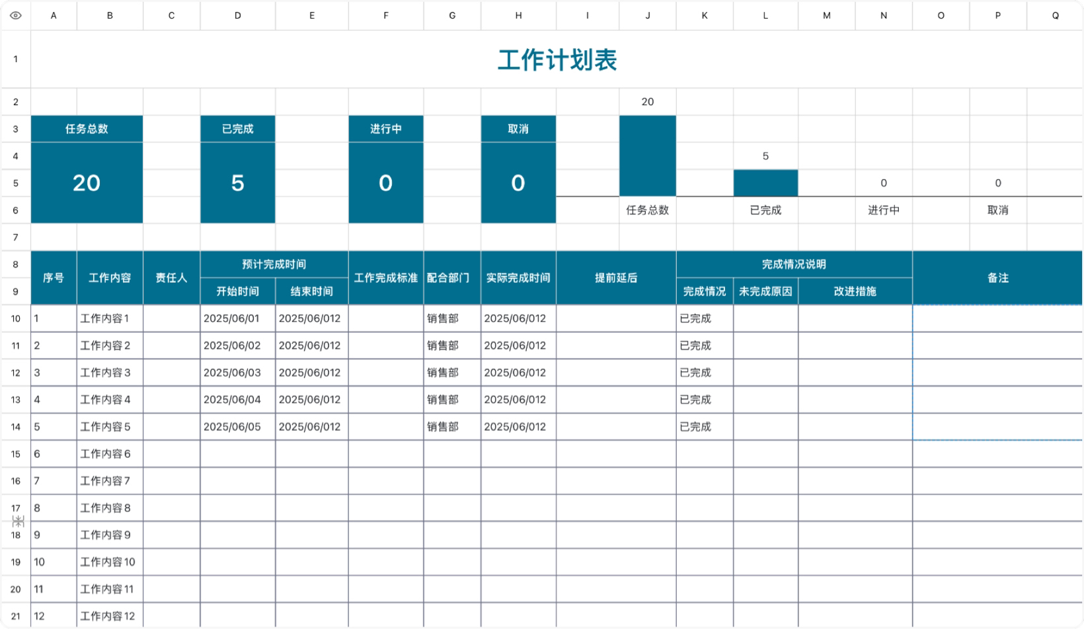Click the title 工作计划表
The image size is (1084, 629).
pos(557,59)
